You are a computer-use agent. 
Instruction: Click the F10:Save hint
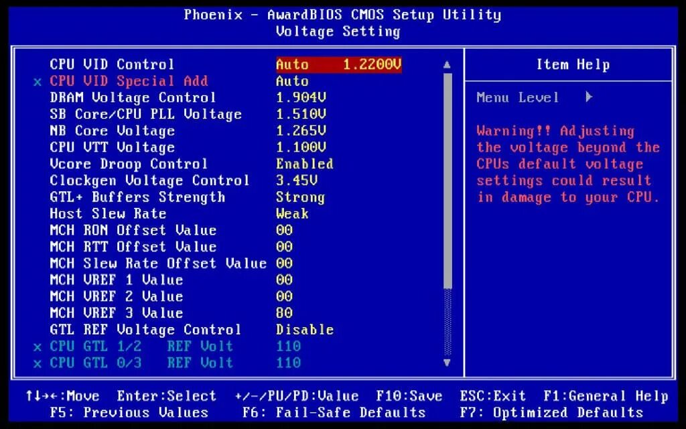pos(409,396)
